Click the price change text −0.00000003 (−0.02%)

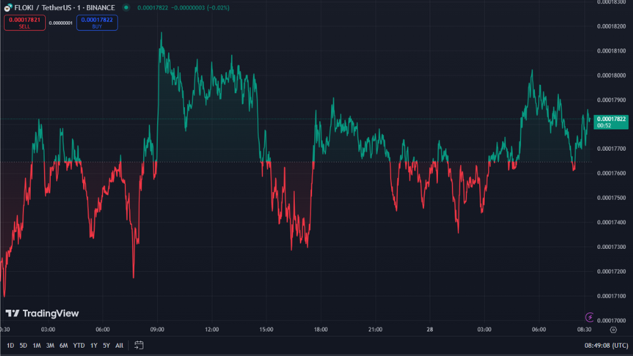(x=201, y=8)
